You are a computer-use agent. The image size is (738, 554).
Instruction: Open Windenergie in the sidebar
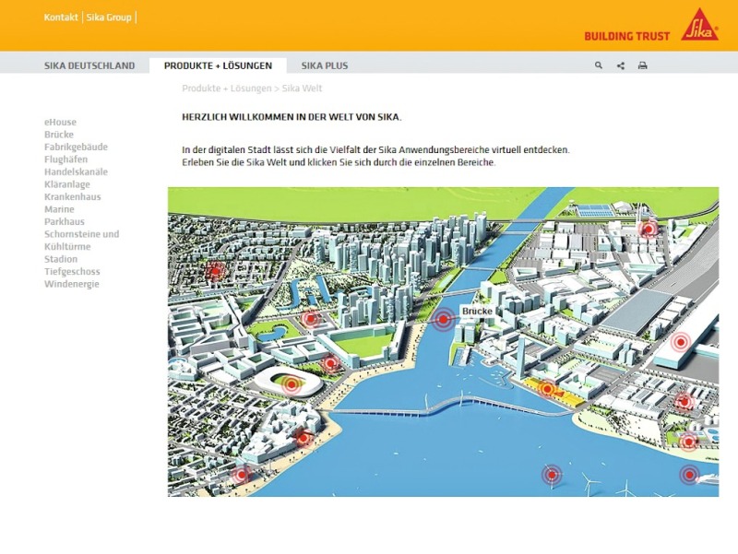coord(72,284)
